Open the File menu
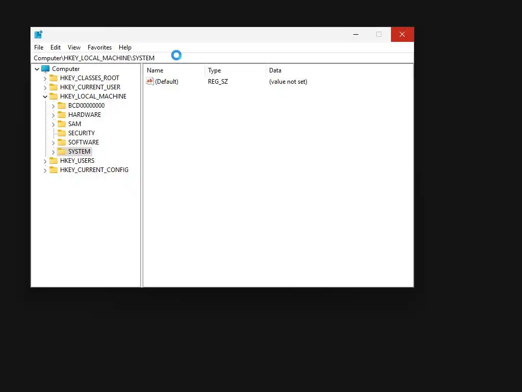The image size is (522, 392). 39,47
